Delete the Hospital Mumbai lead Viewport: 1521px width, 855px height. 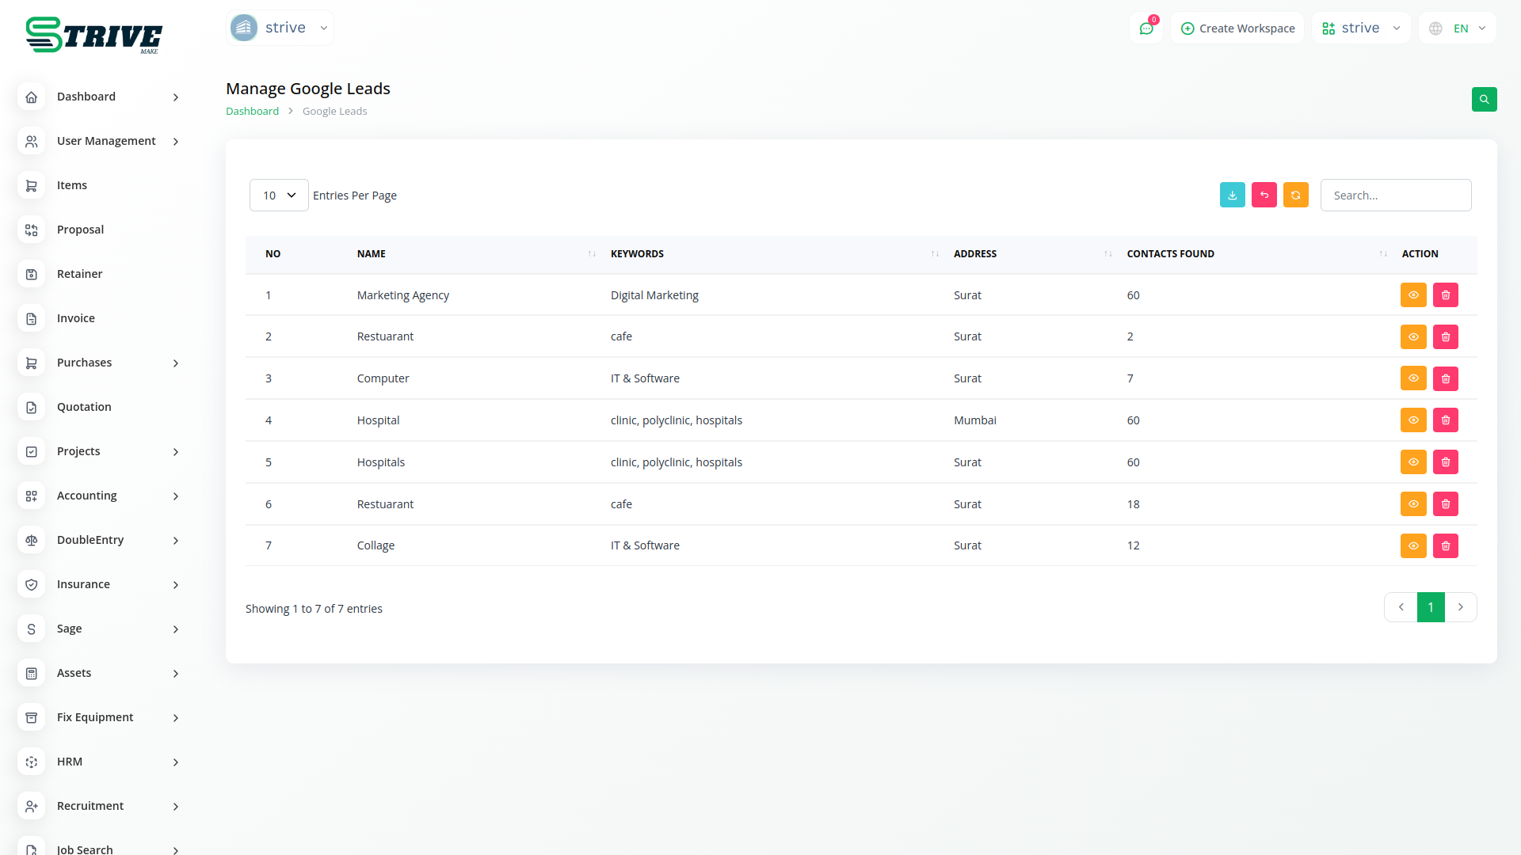[x=1445, y=420]
